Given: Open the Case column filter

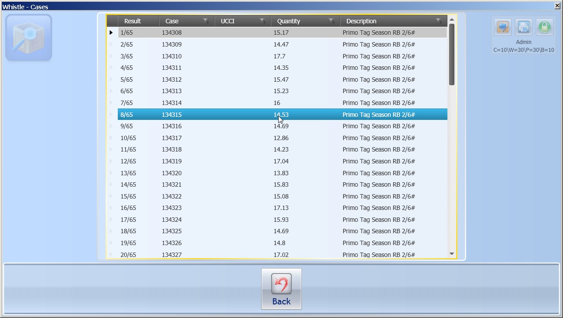Looking at the screenshot, I should point(206,21).
